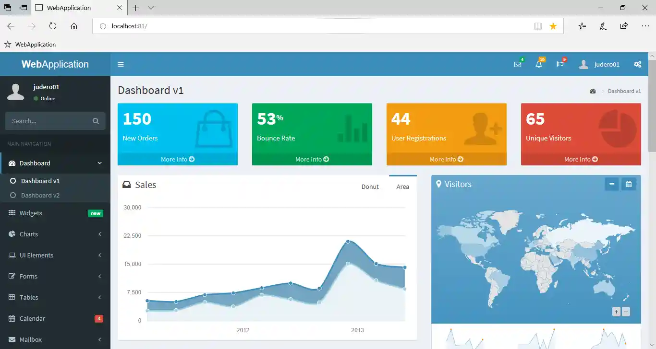The height and width of the screenshot is (349, 656).
Task: Click the WebApplication logo link
Action: (x=55, y=64)
